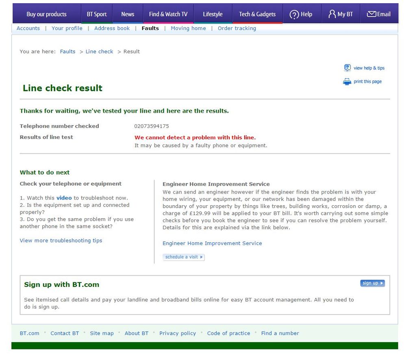Select the Lifestyle menu item
This screenshot has height=354, width=406.
tap(213, 14)
